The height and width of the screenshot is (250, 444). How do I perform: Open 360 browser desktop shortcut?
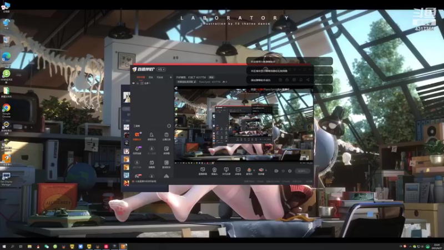click(6, 76)
